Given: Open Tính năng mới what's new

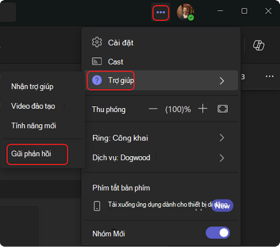Looking at the screenshot, I should tap(34, 125).
